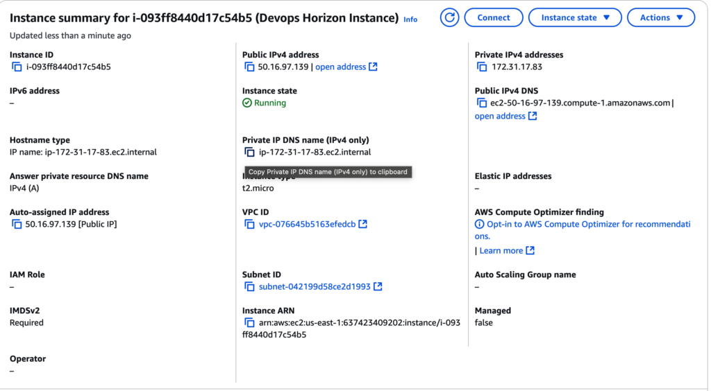The height and width of the screenshot is (391, 711).
Task: Click Opt-in to AWS Compute Optimizer link
Action: tap(583, 230)
